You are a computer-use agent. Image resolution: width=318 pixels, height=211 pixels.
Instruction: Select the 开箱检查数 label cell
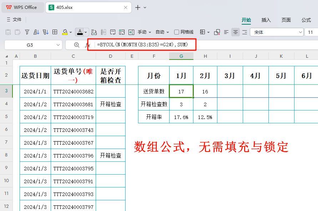coord(154,104)
